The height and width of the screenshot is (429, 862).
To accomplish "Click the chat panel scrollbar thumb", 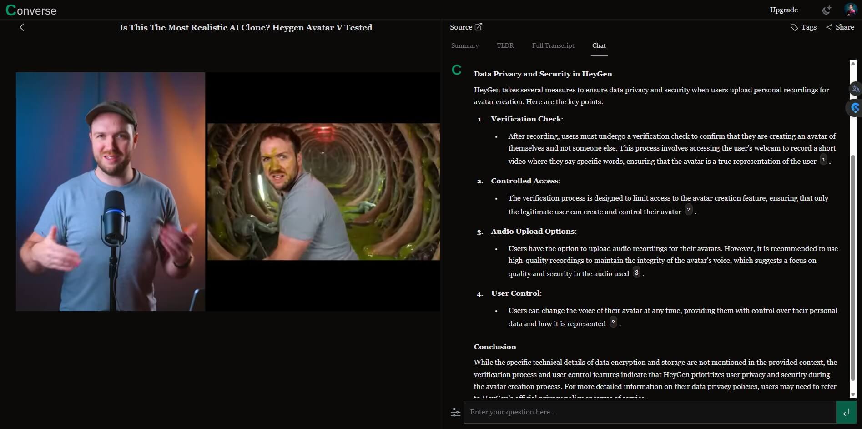I will coord(853,267).
